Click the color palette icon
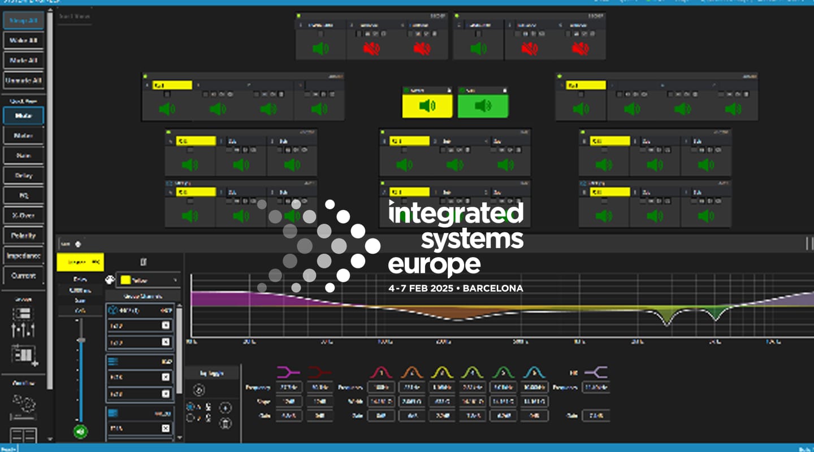Screen dimensions: 814x452 click(x=110, y=280)
